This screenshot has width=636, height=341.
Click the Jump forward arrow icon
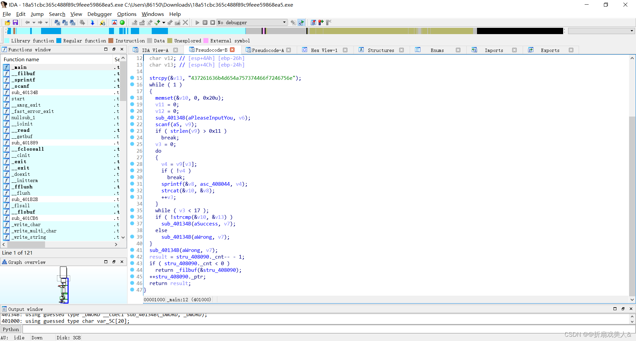coord(40,23)
